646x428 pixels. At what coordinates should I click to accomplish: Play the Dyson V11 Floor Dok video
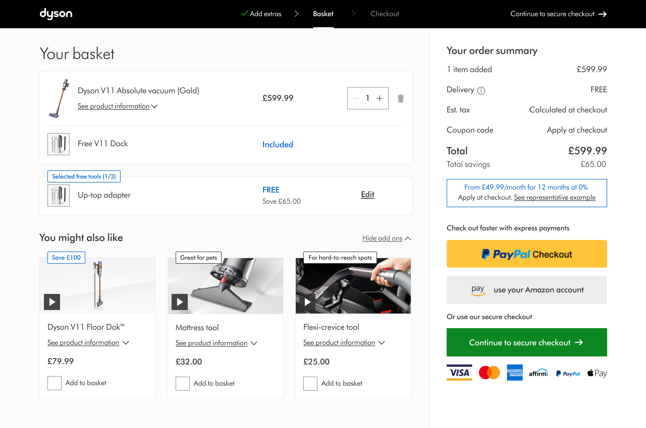click(52, 302)
